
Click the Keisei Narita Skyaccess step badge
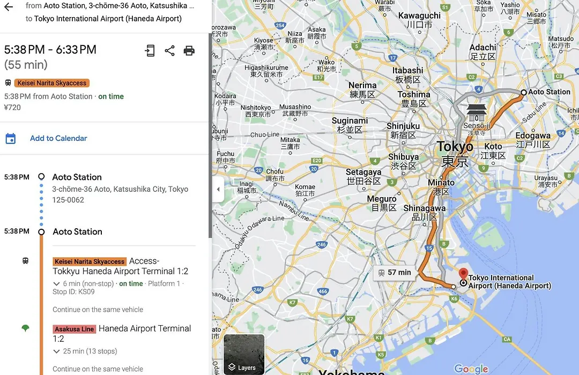(x=90, y=261)
